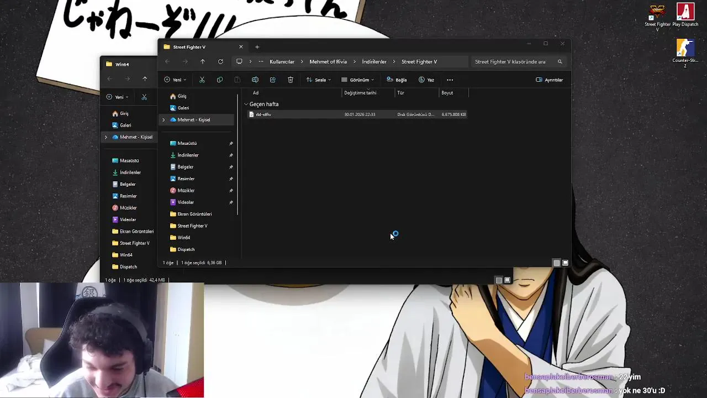Click the Yeni (New) button in Street Fighter V window

pos(175,80)
